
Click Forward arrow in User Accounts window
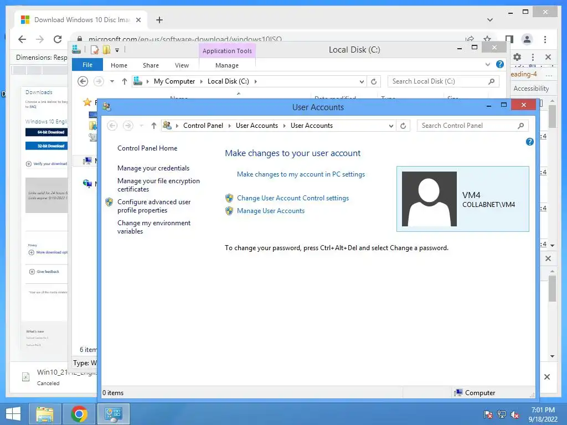[128, 126]
